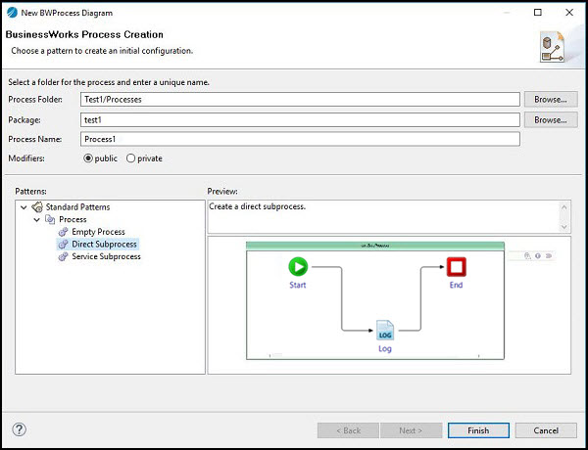This screenshot has height=450, width=588.
Task: Click the Direct Subprocess pattern icon
Action: (x=64, y=245)
